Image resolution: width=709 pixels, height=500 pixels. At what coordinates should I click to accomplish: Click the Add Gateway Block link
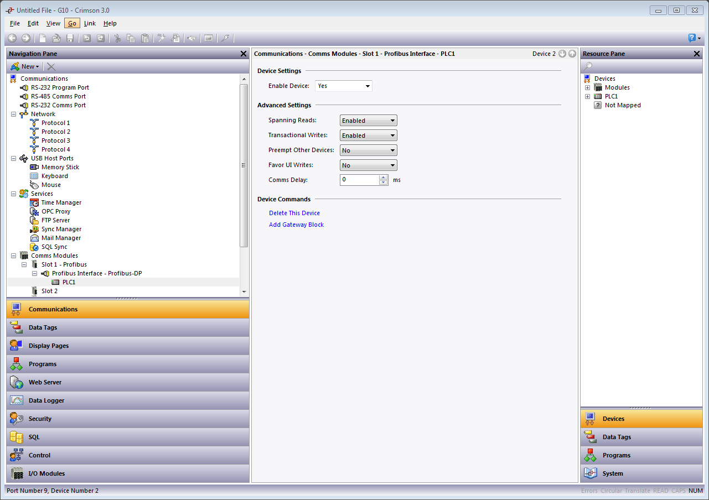coord(297,225)
